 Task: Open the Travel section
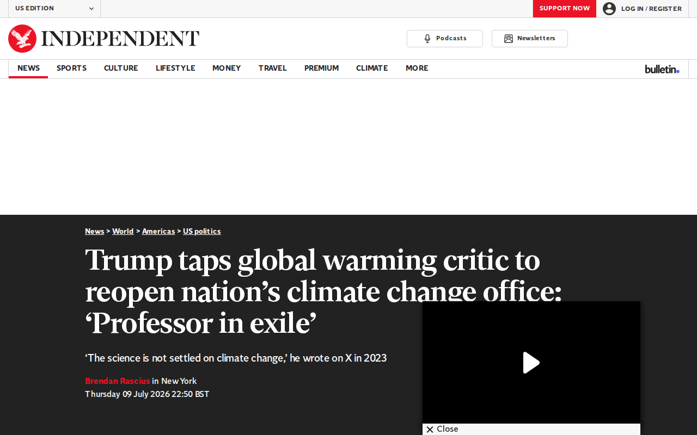click(273, 69)
